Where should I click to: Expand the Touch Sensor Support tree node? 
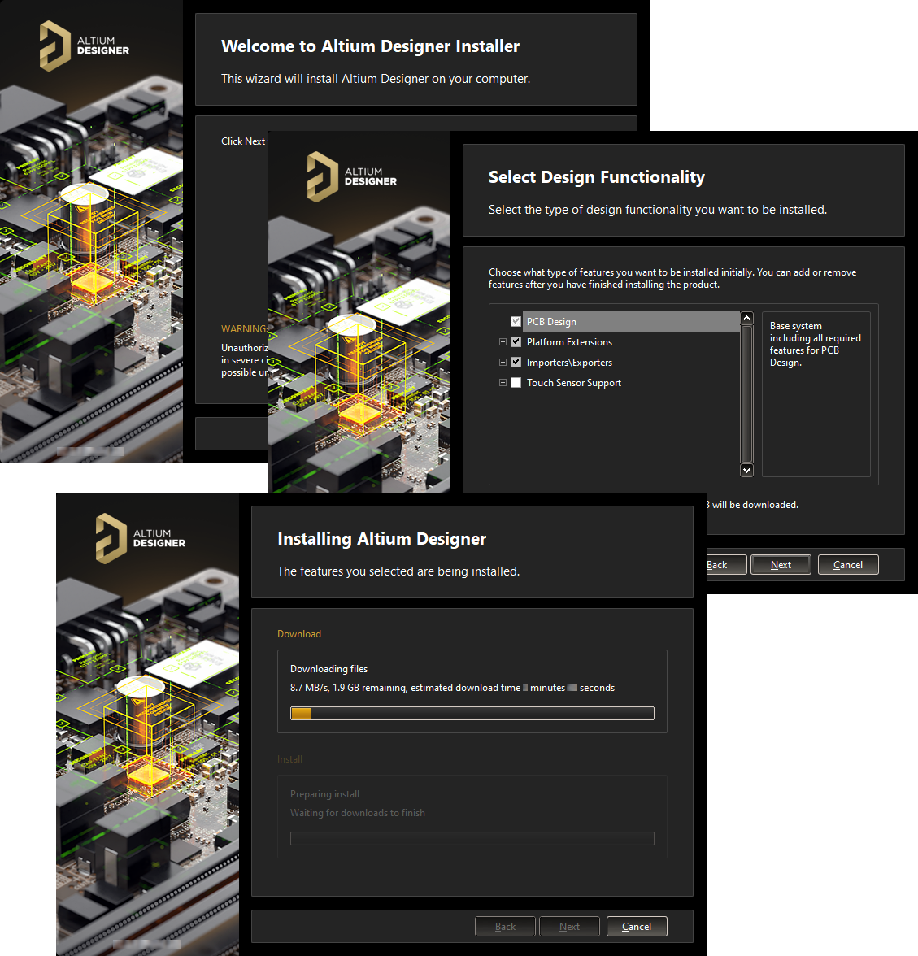(503, 383)
